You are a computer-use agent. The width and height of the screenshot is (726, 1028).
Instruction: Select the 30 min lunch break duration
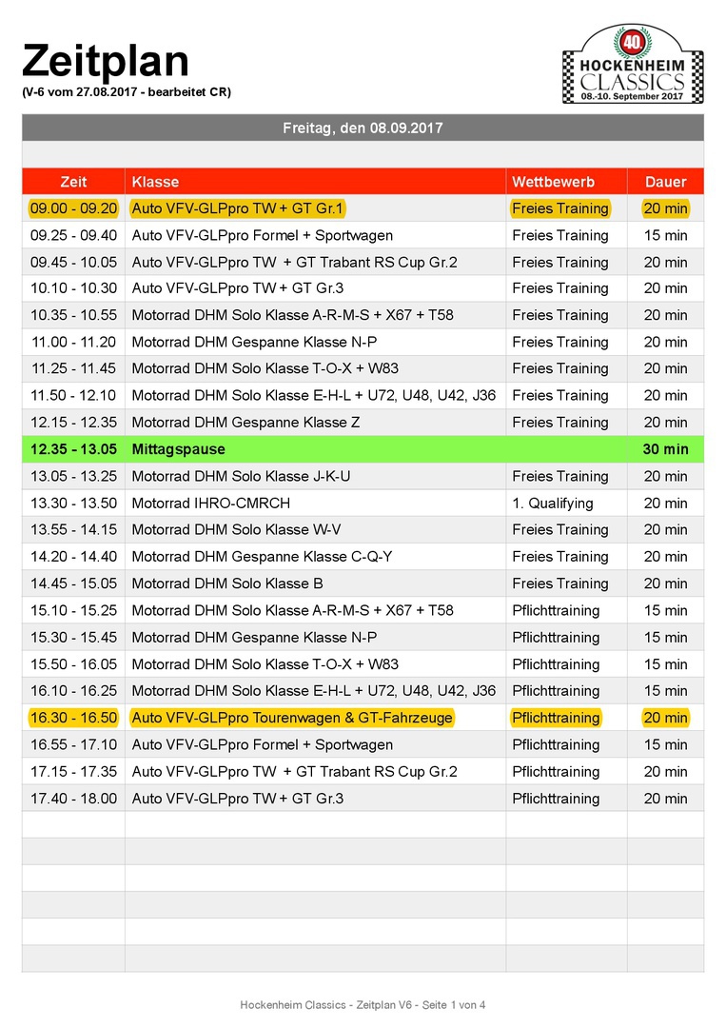point(665,449)
